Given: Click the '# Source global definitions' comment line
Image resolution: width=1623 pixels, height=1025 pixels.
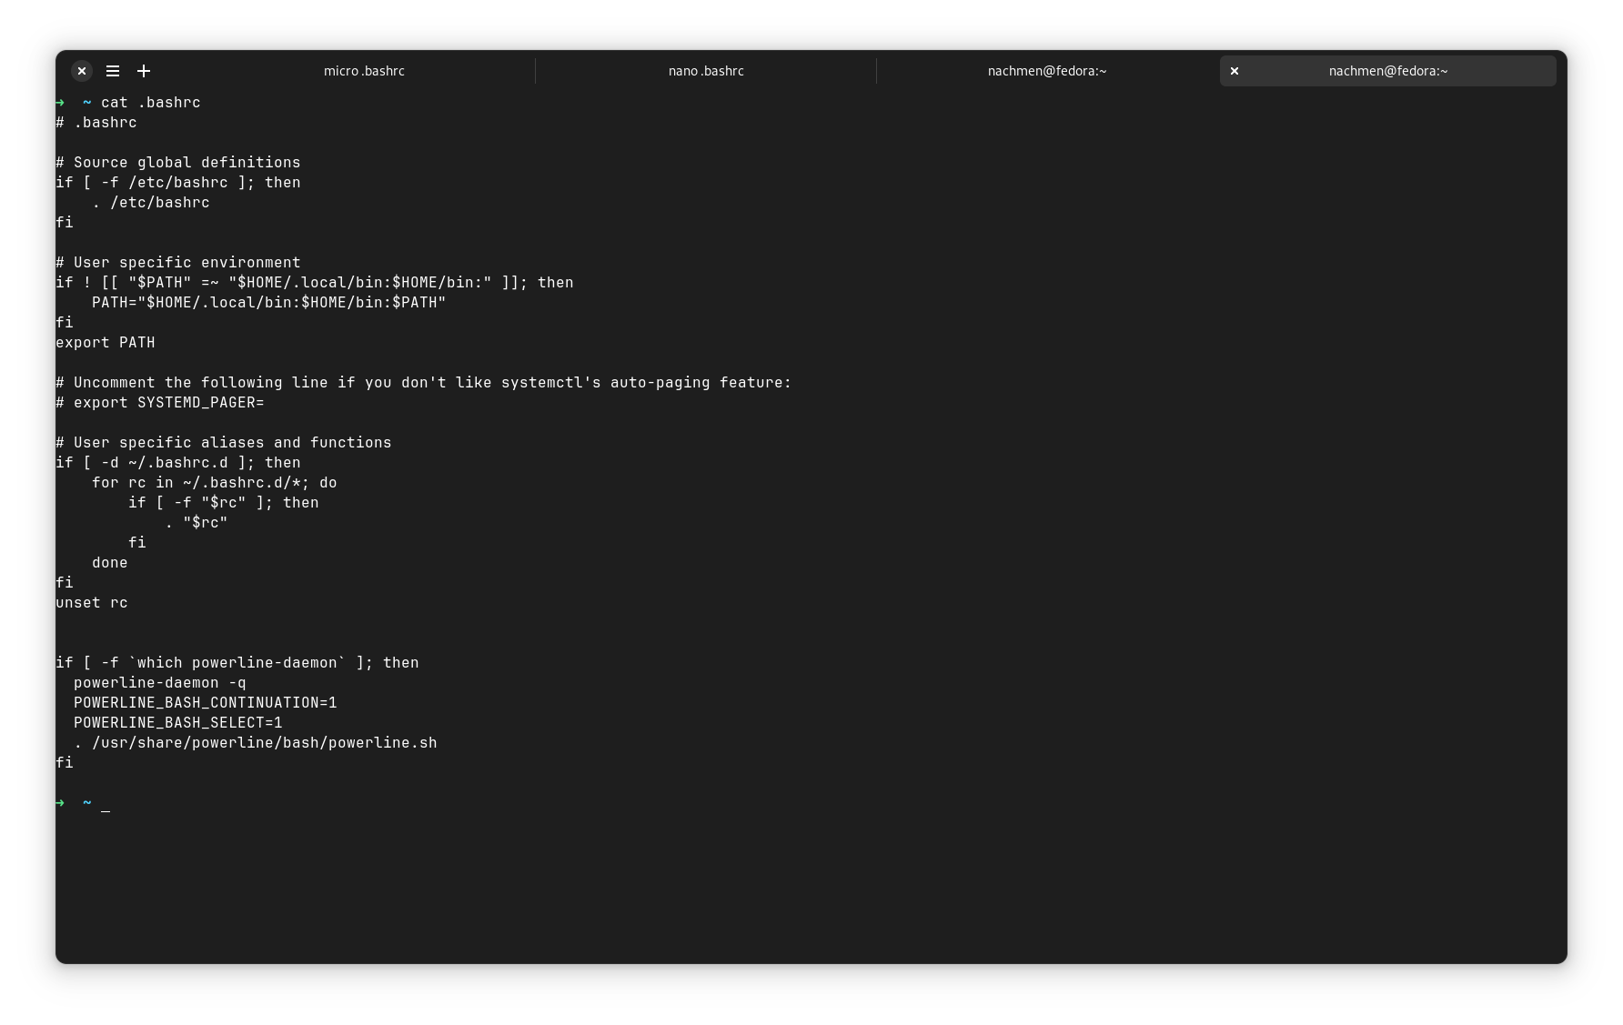Looking at the screenshot, I should click(x=177, y=163).
